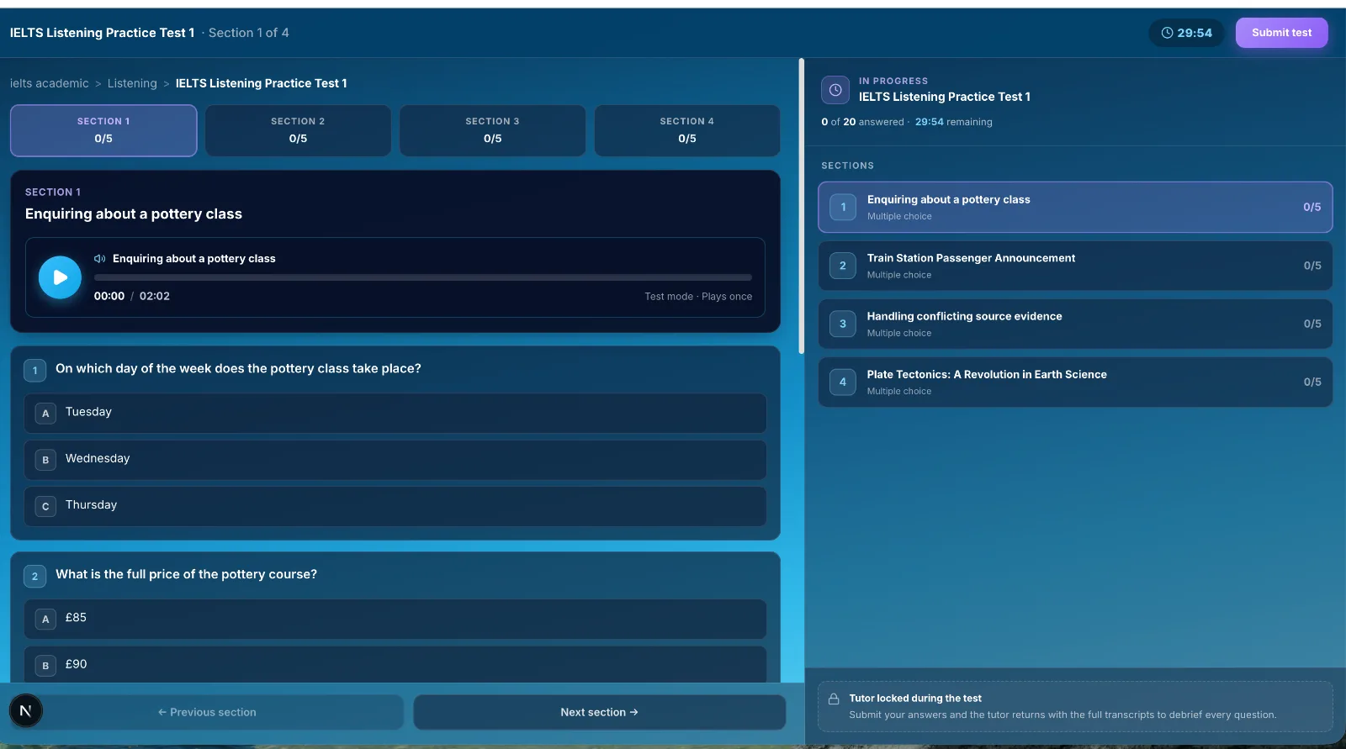Click the round N logo button
The height and width of the screenshot is (749, 1346).
(x=25, y=711)
